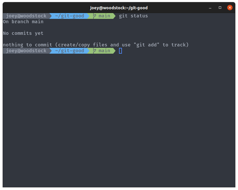Screen dimensions: 238x190
Task: Click the "On branch main" output line
Action: pos(23,22)
